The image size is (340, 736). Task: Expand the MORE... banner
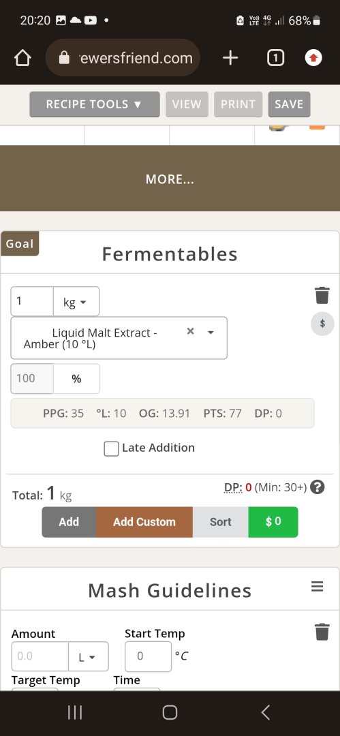170,179
